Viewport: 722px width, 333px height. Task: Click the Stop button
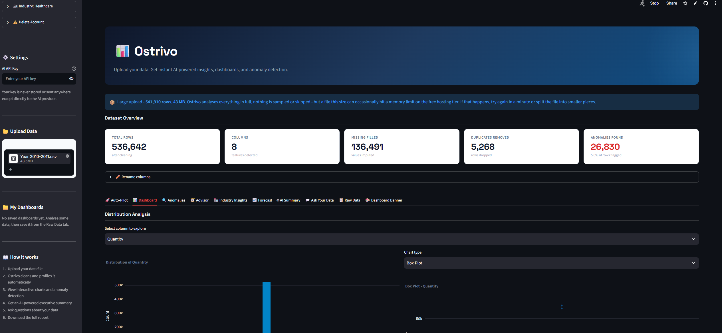(x=654, y=3)
